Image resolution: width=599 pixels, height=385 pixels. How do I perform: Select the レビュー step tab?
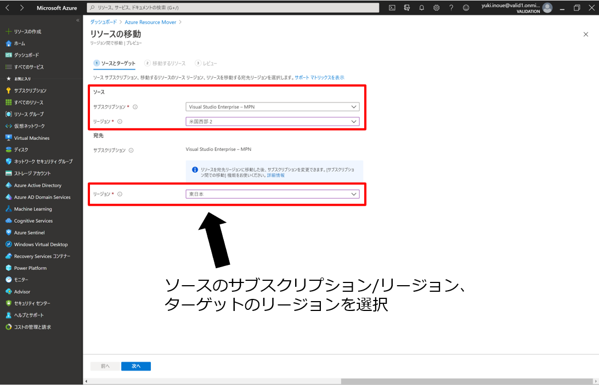click(206, 64)
